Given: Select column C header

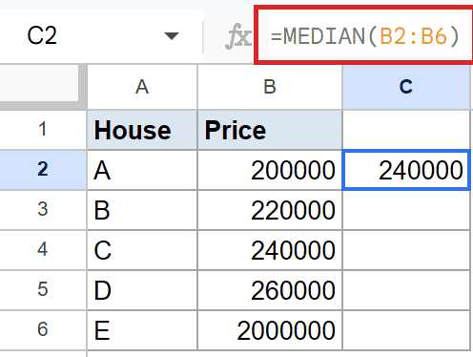Looking at the screenshot, I should 406,87.
